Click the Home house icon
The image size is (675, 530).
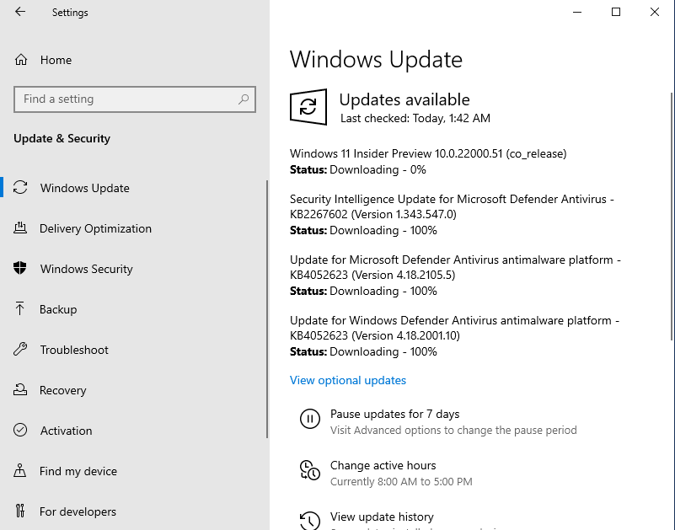click(21, 60)
